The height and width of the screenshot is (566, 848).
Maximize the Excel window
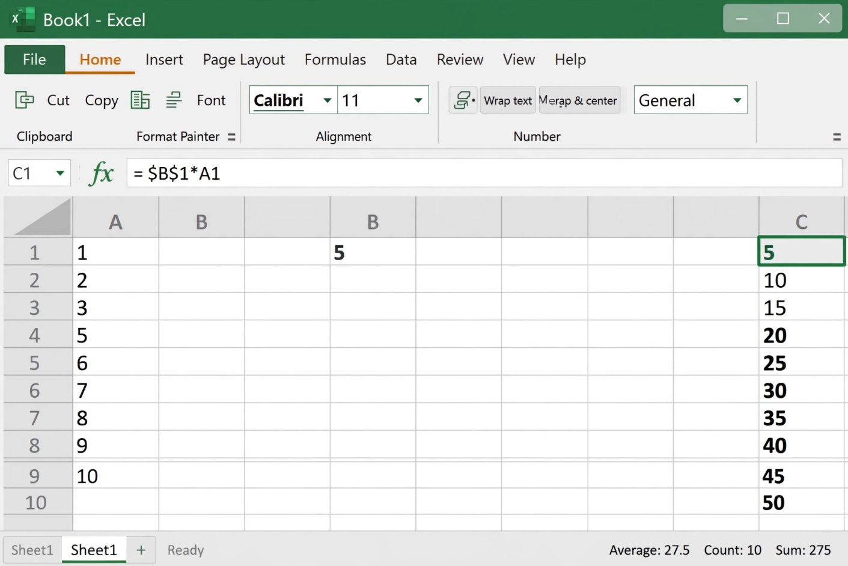783,19
